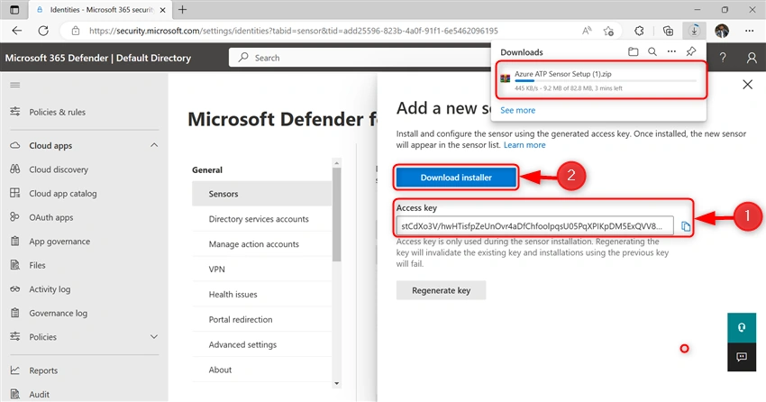Click the settings list scroll-up arrow
This screenshot has height=402, width=766.
tap(337, 162)
